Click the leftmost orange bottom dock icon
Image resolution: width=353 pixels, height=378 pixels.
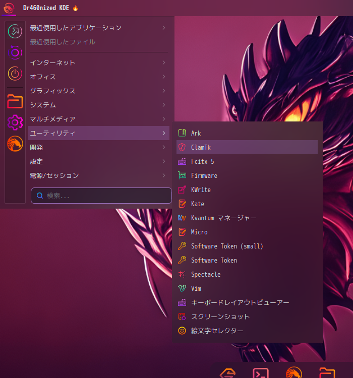tap(227, 373)
